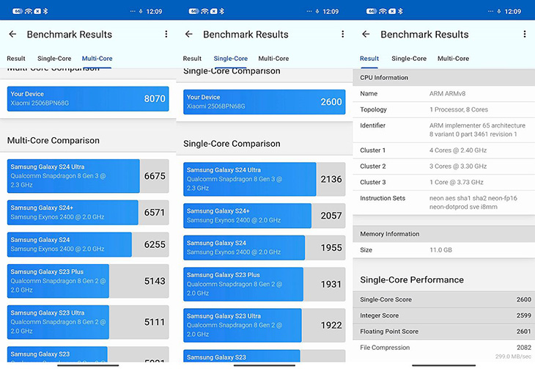
Task: Tap Integer Score row 2599
Action: pos(443,315)
